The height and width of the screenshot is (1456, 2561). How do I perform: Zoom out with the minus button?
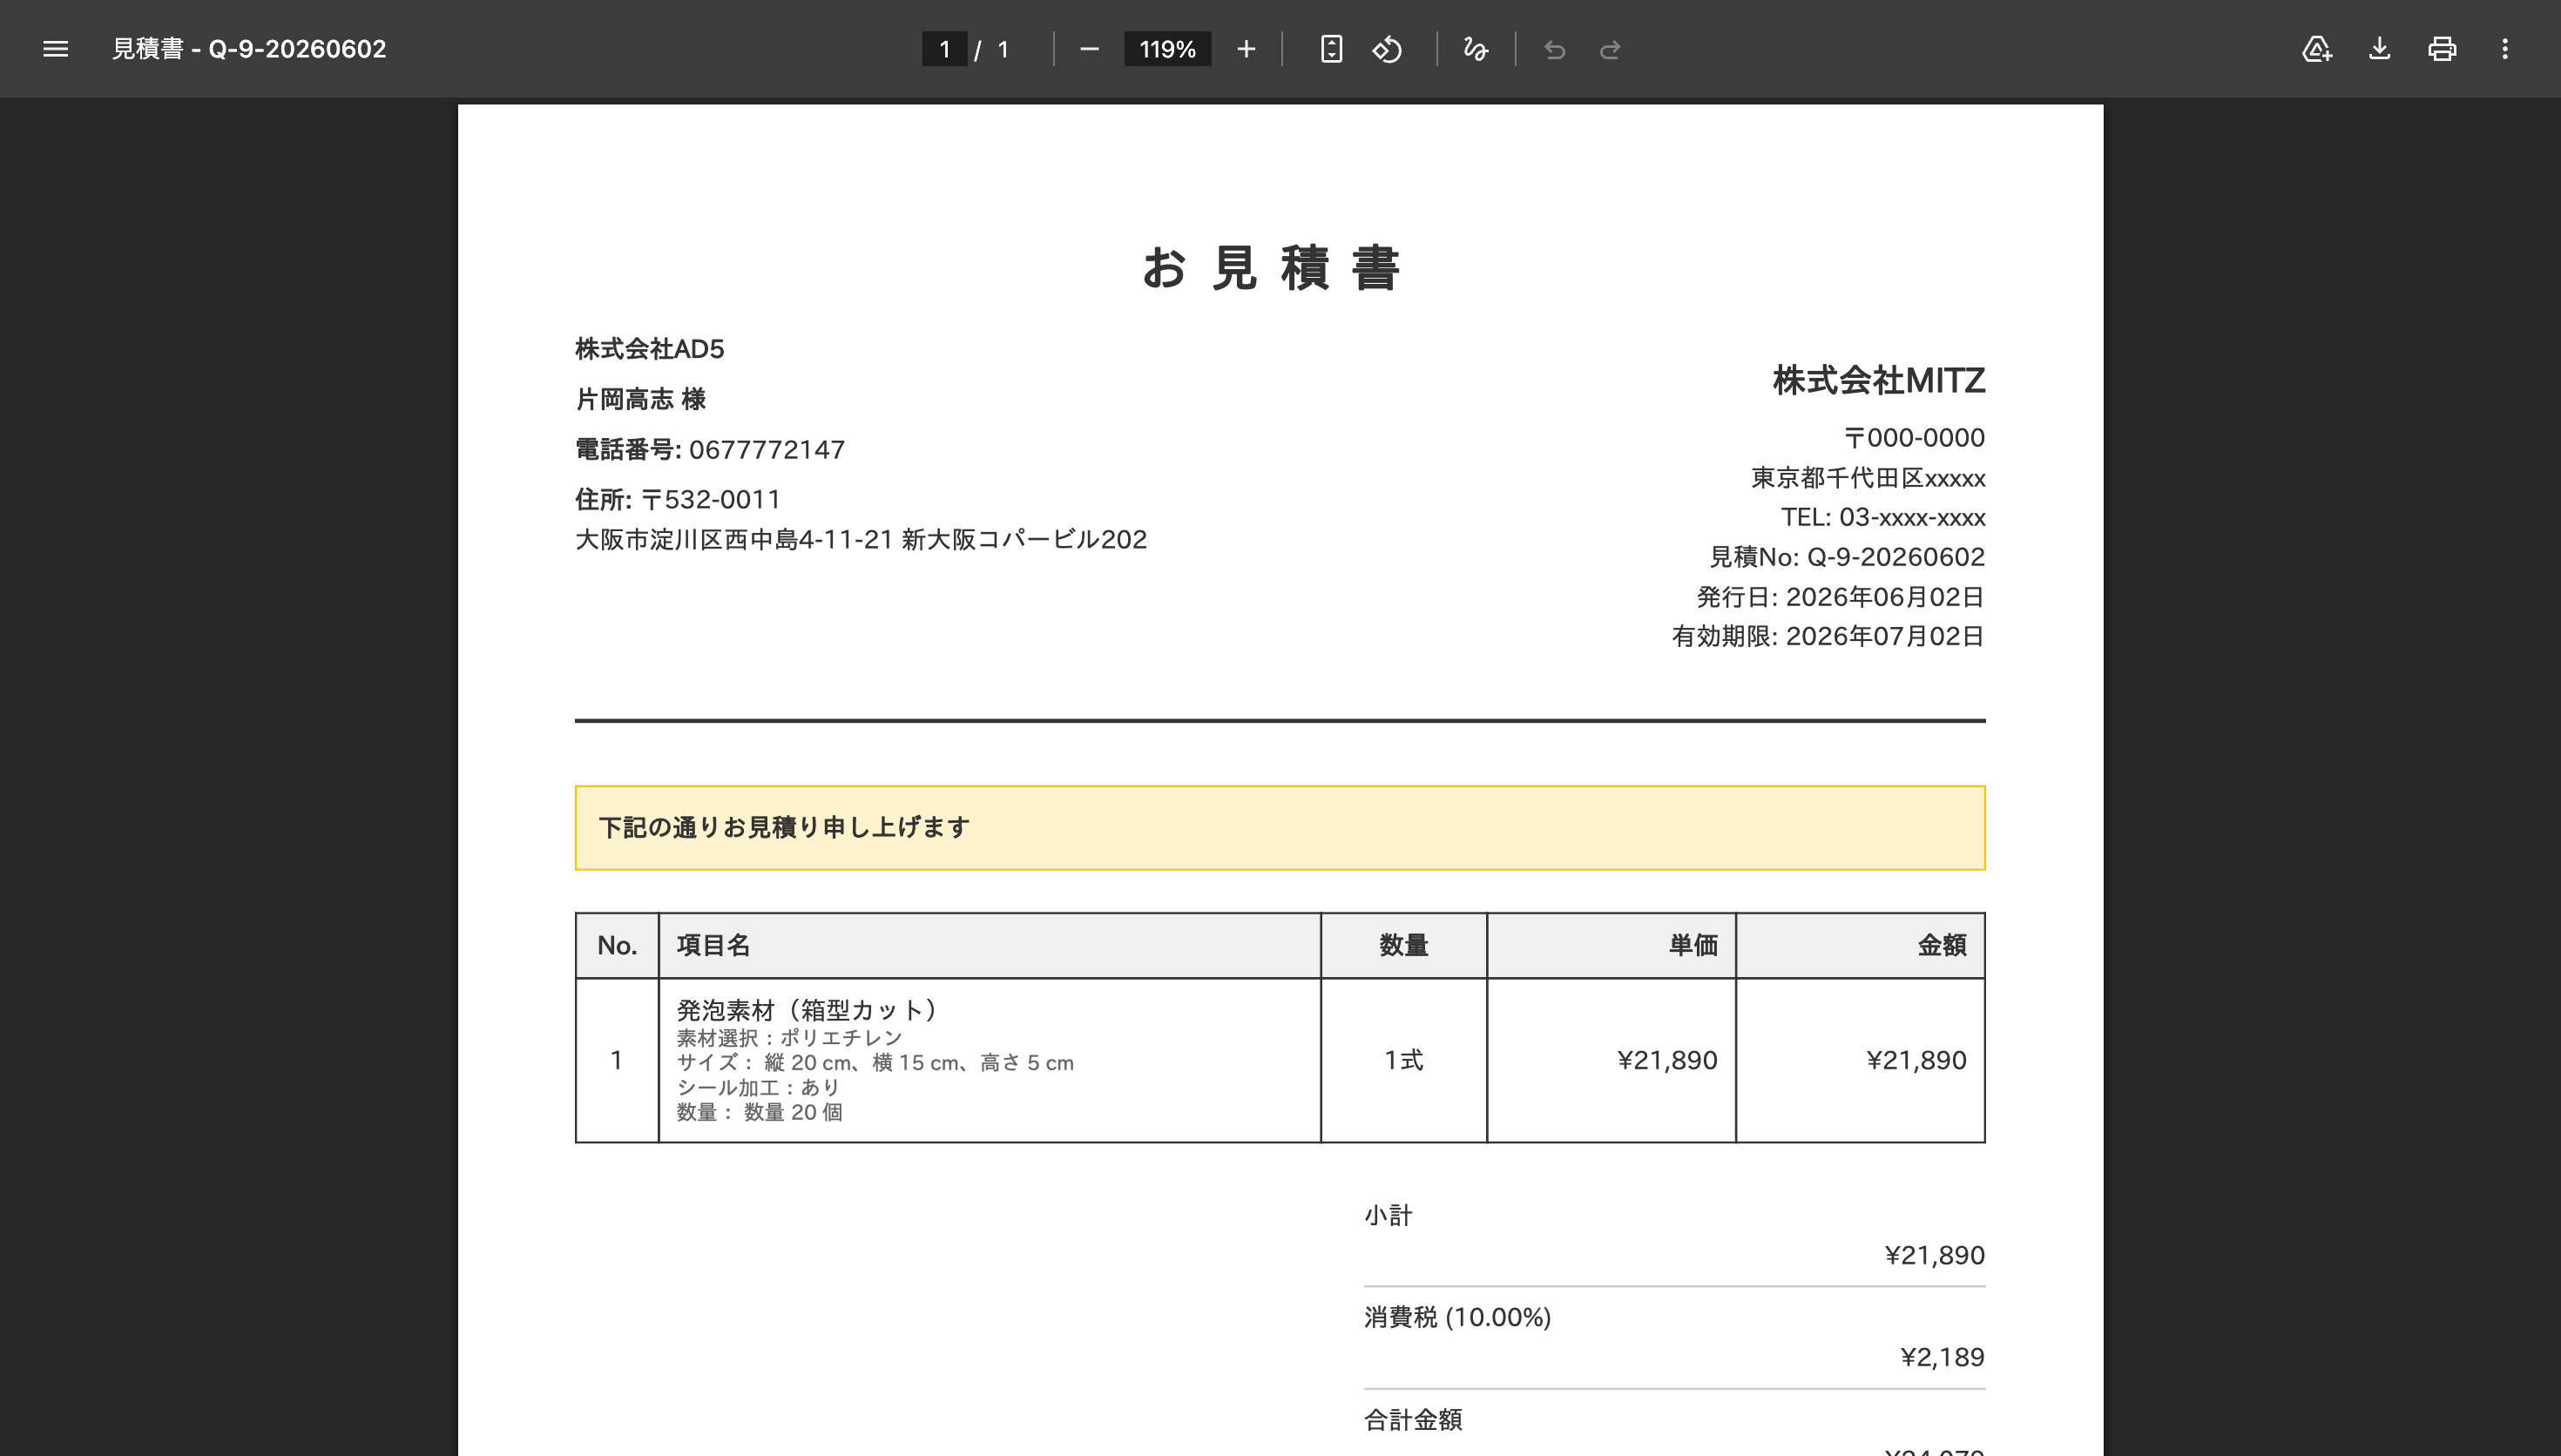[x=1089, y=49]
